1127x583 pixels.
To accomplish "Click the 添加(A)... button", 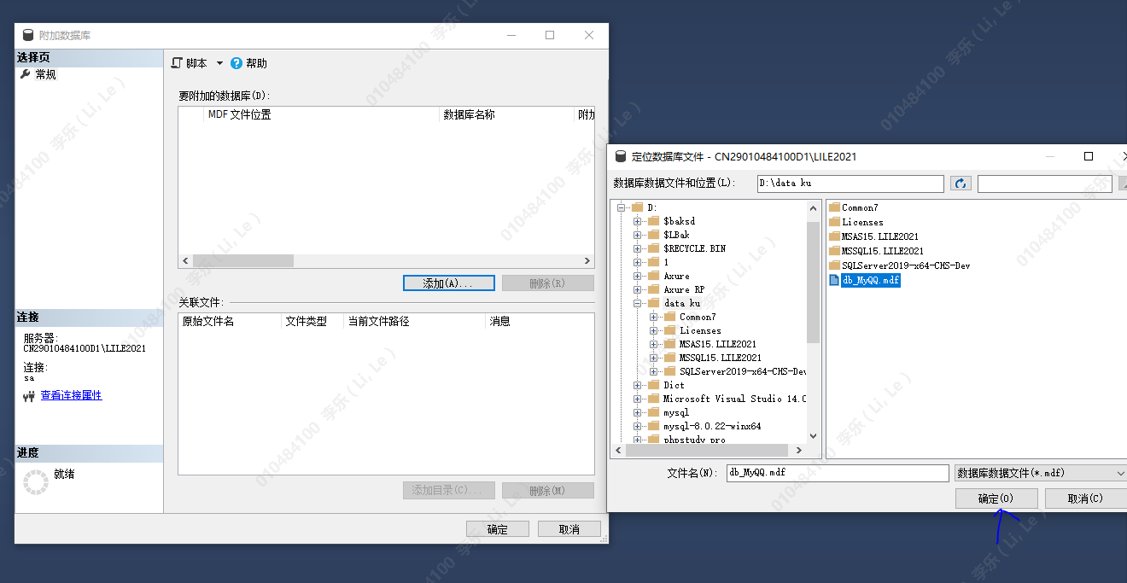I will [448, 283].
